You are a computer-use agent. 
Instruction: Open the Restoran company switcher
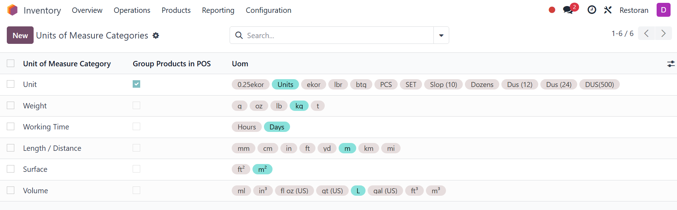(x=634, y=10)
